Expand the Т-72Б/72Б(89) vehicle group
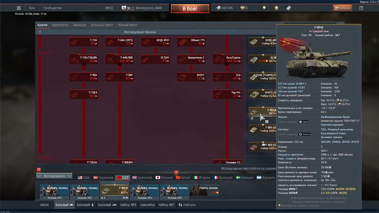Screen dimensions: 379x213 pyautogui.click(x=84, y=59)
